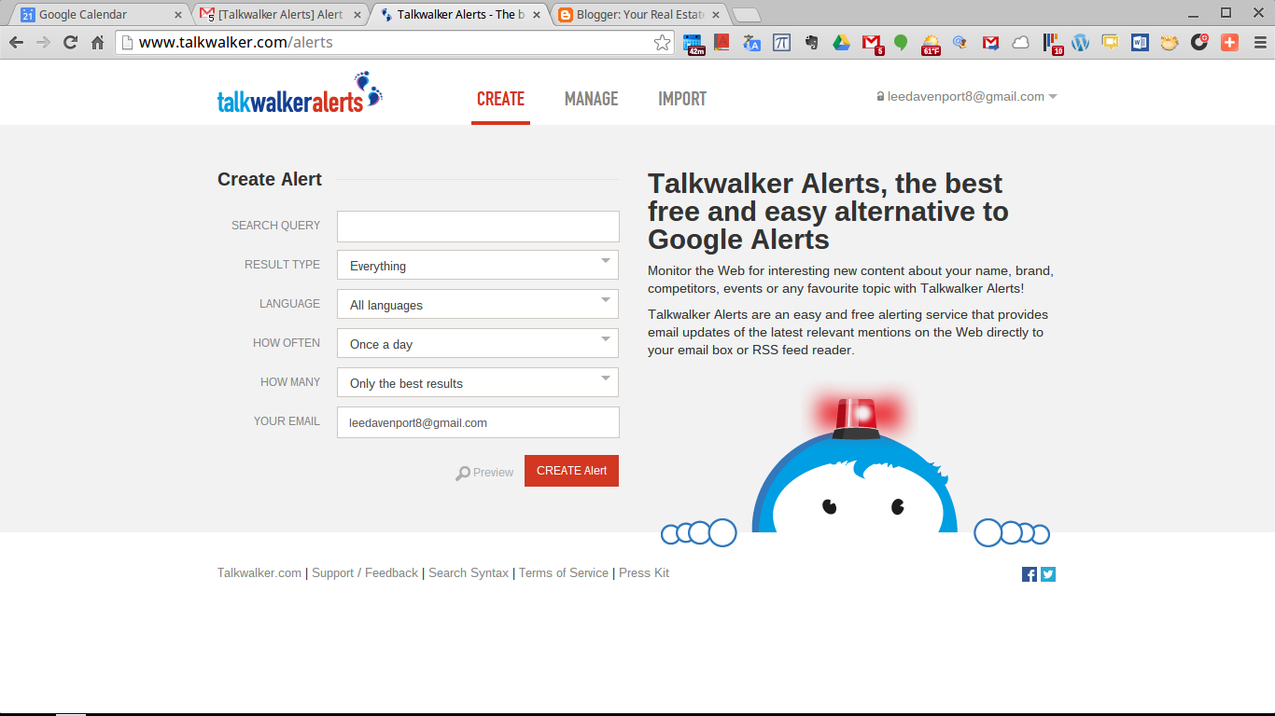Viewport: 1275px width, 716px height.
Task: Open the Facebook page icon in footer
Action: 1030,574
